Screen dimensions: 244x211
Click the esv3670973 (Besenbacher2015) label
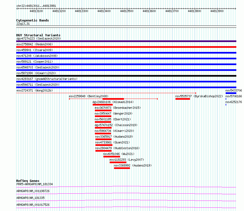point(118,108)
